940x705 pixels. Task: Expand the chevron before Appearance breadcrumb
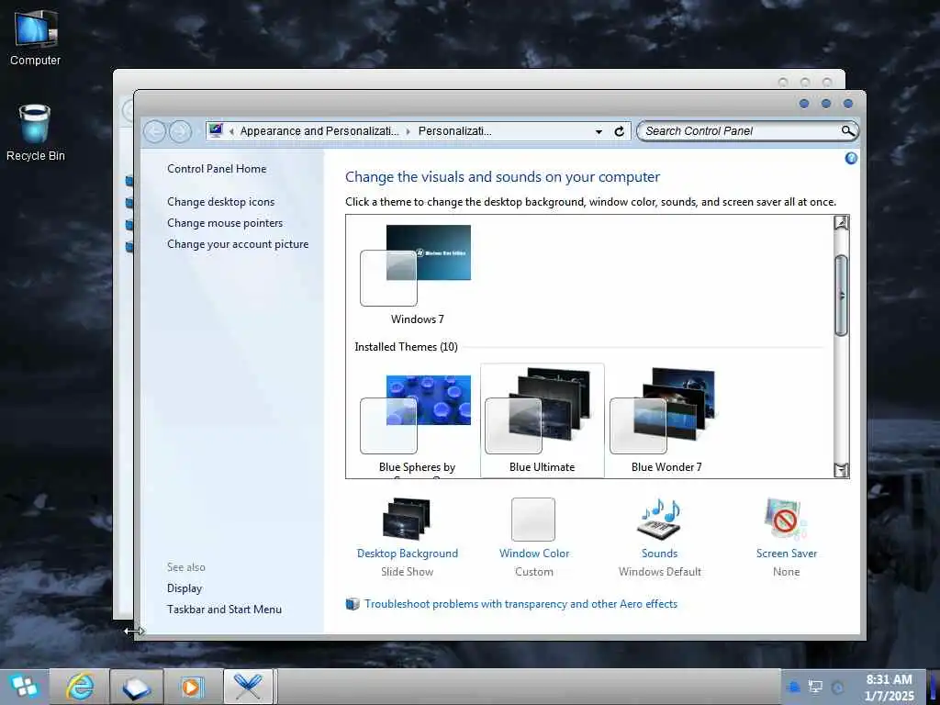point(232,131)
